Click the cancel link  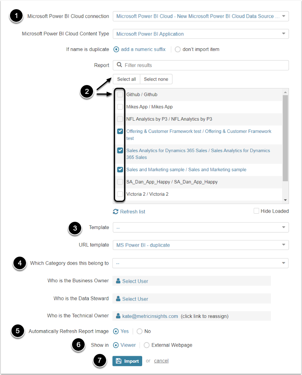(x=161, y=361)
